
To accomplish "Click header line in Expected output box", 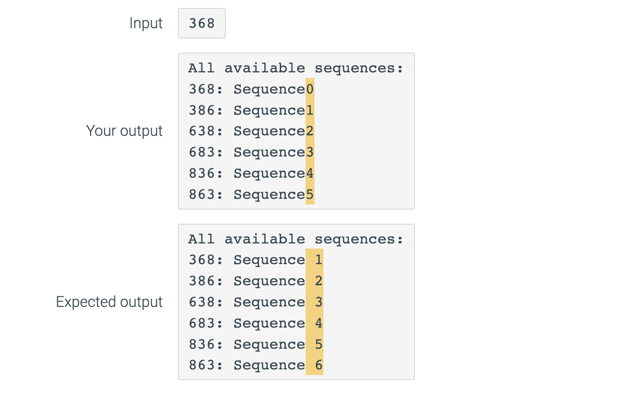I will coord(296,239).
